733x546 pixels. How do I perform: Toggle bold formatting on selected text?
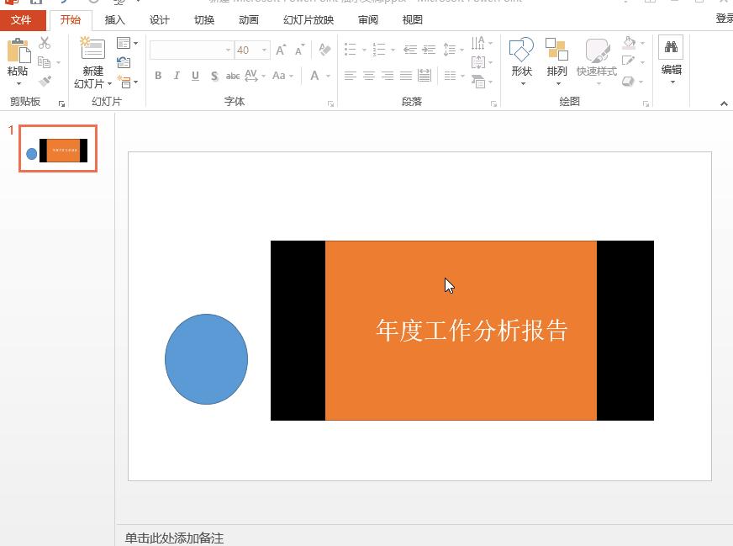point(158,76)
